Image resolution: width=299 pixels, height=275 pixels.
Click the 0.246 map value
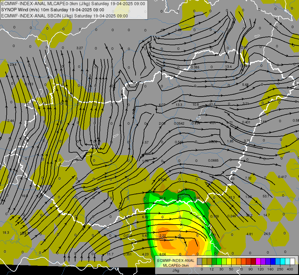[232, 216]
